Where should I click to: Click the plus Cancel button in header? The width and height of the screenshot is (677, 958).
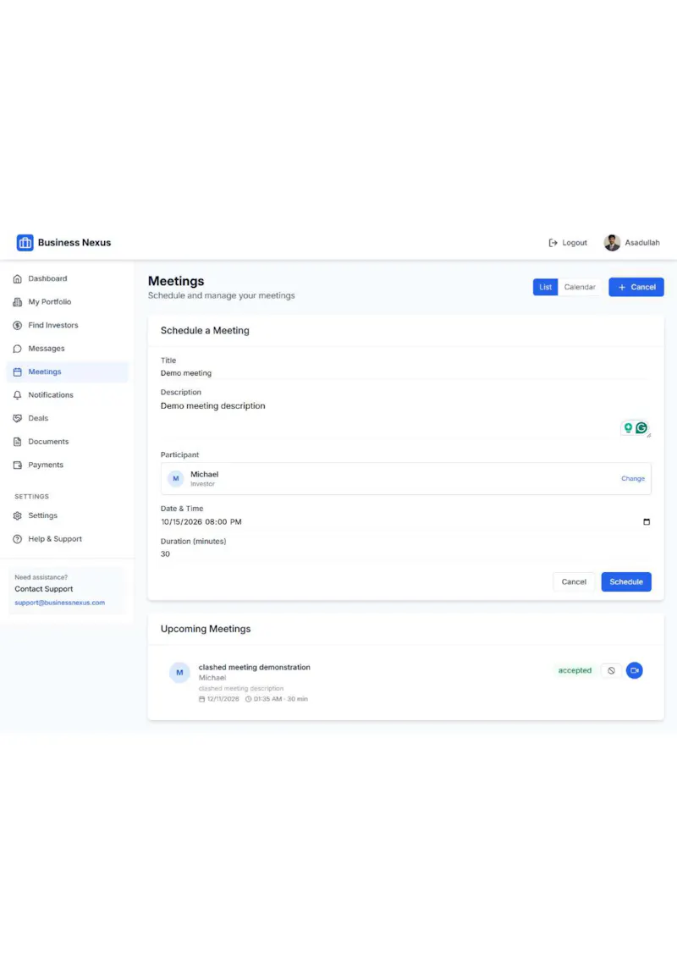[636, 287]
